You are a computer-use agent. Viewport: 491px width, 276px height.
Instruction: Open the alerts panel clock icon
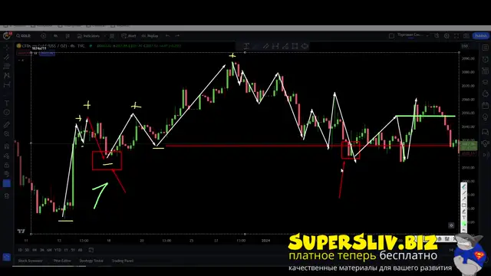coord(485,59)
